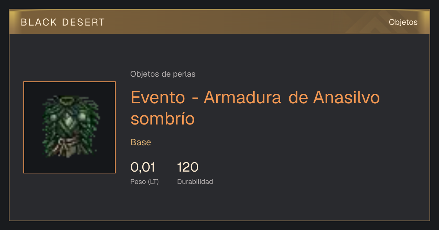Click the 120 durability value
Image resolution: width=439 pixels, height=230 pixels.
tap(188, 168)
